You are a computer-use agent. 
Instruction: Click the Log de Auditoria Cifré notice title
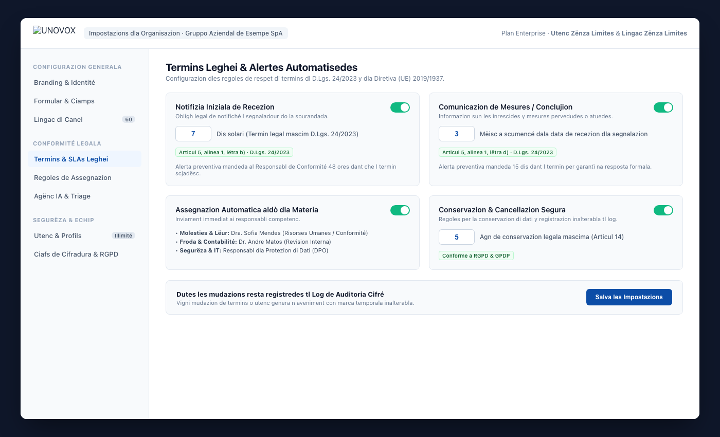[x=280, y=295]
